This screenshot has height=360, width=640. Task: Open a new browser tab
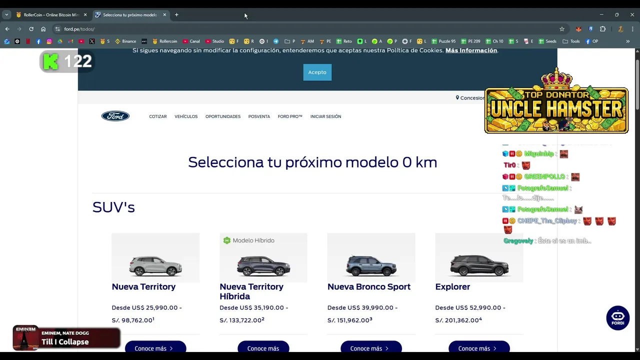click(x=176, y=15)
